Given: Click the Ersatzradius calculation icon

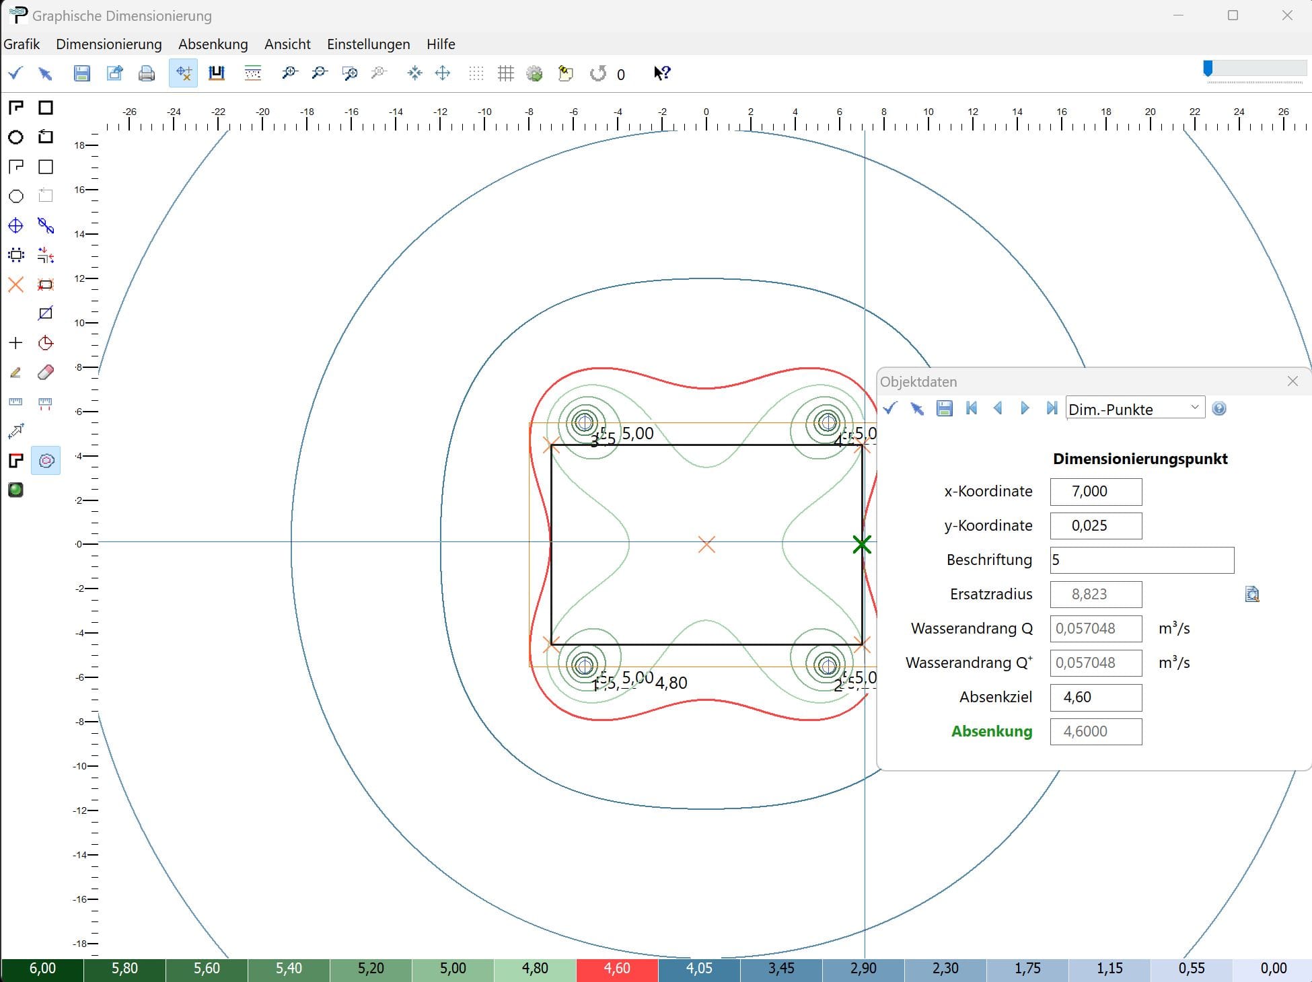Looking at the screenshot, I should click(x=1251, y=594).
